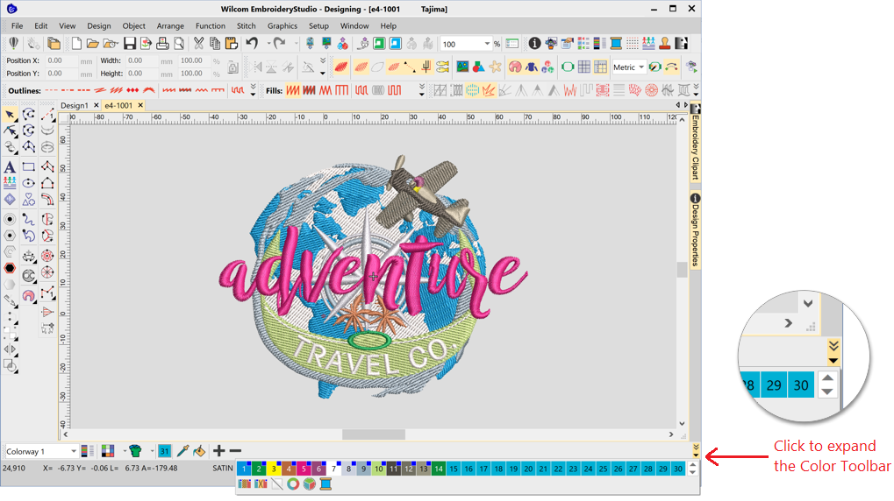Select the Lettering tool (letter A)
This screenshot has width=894, height=501.
(x=10, y=166)
